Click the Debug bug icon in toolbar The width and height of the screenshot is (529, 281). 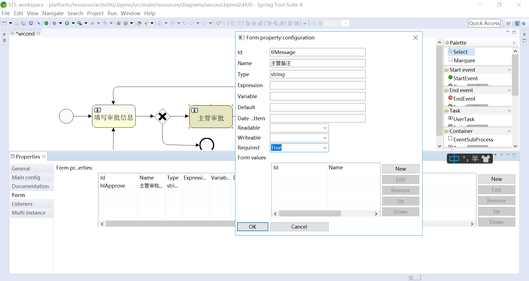(55, 23)
